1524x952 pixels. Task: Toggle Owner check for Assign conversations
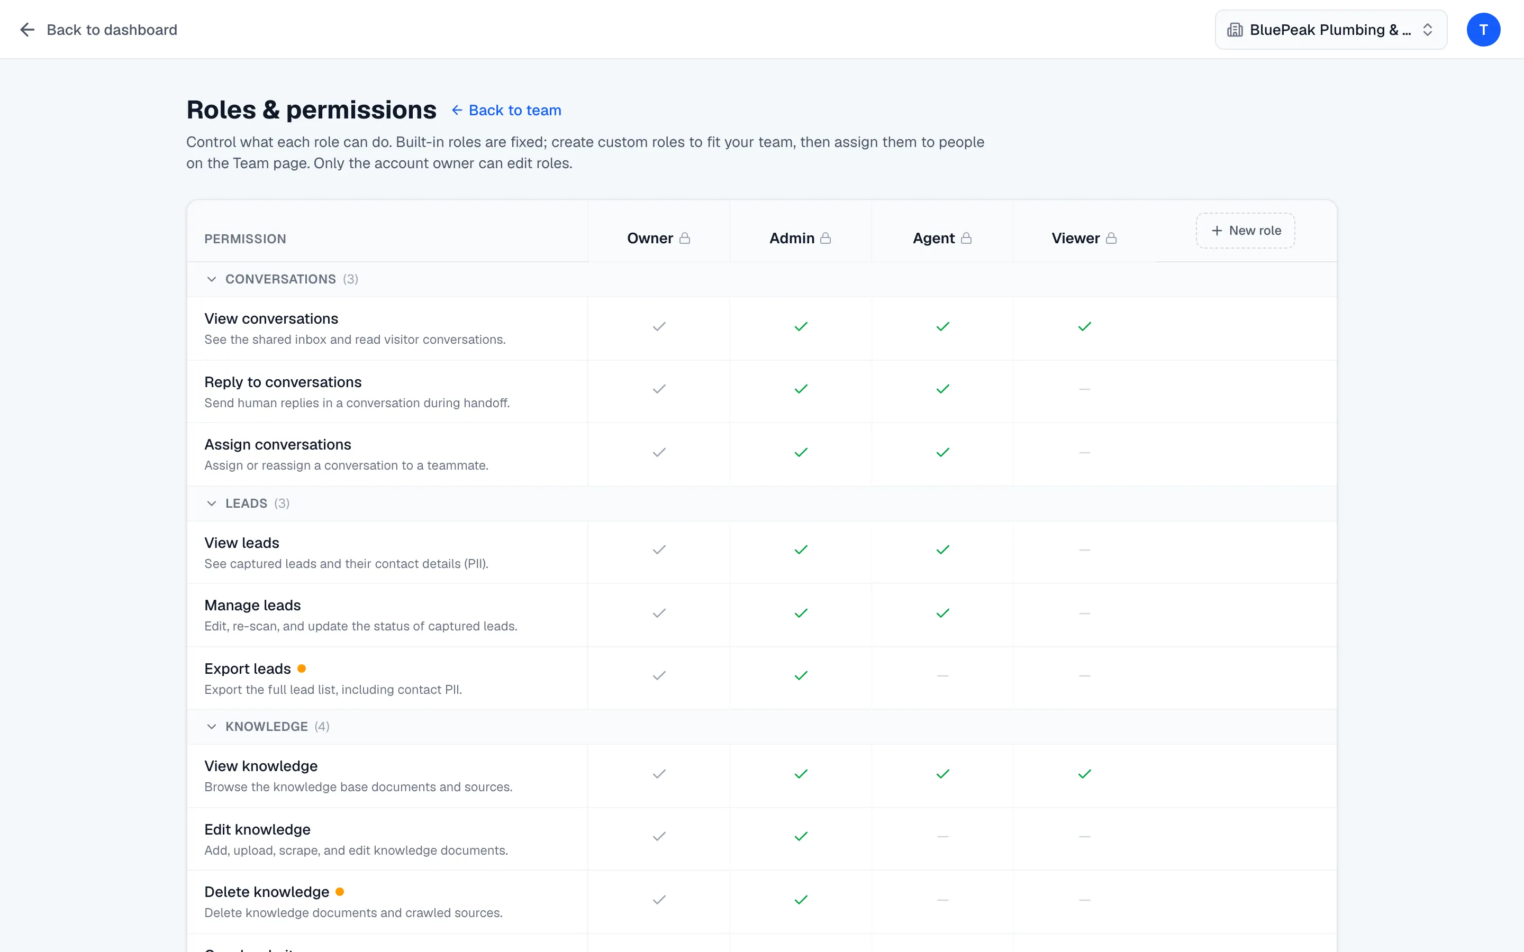click(x=659, y=452)
